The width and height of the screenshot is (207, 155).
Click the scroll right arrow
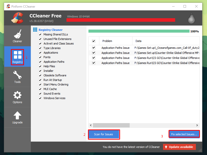pos(197,125)
